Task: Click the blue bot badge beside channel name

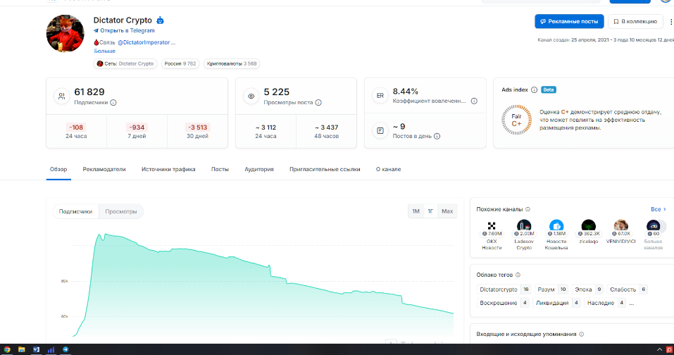Action: click(161, 20)
